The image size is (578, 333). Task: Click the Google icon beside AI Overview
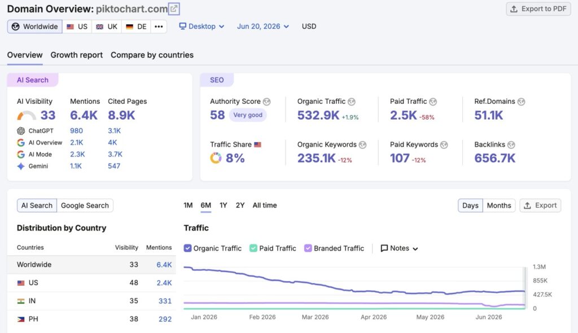[21, 143]
